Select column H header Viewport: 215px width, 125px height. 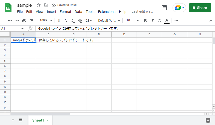click(200, 34)
